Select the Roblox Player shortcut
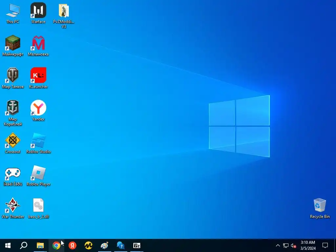336x252 pixels. coord(38,176)
